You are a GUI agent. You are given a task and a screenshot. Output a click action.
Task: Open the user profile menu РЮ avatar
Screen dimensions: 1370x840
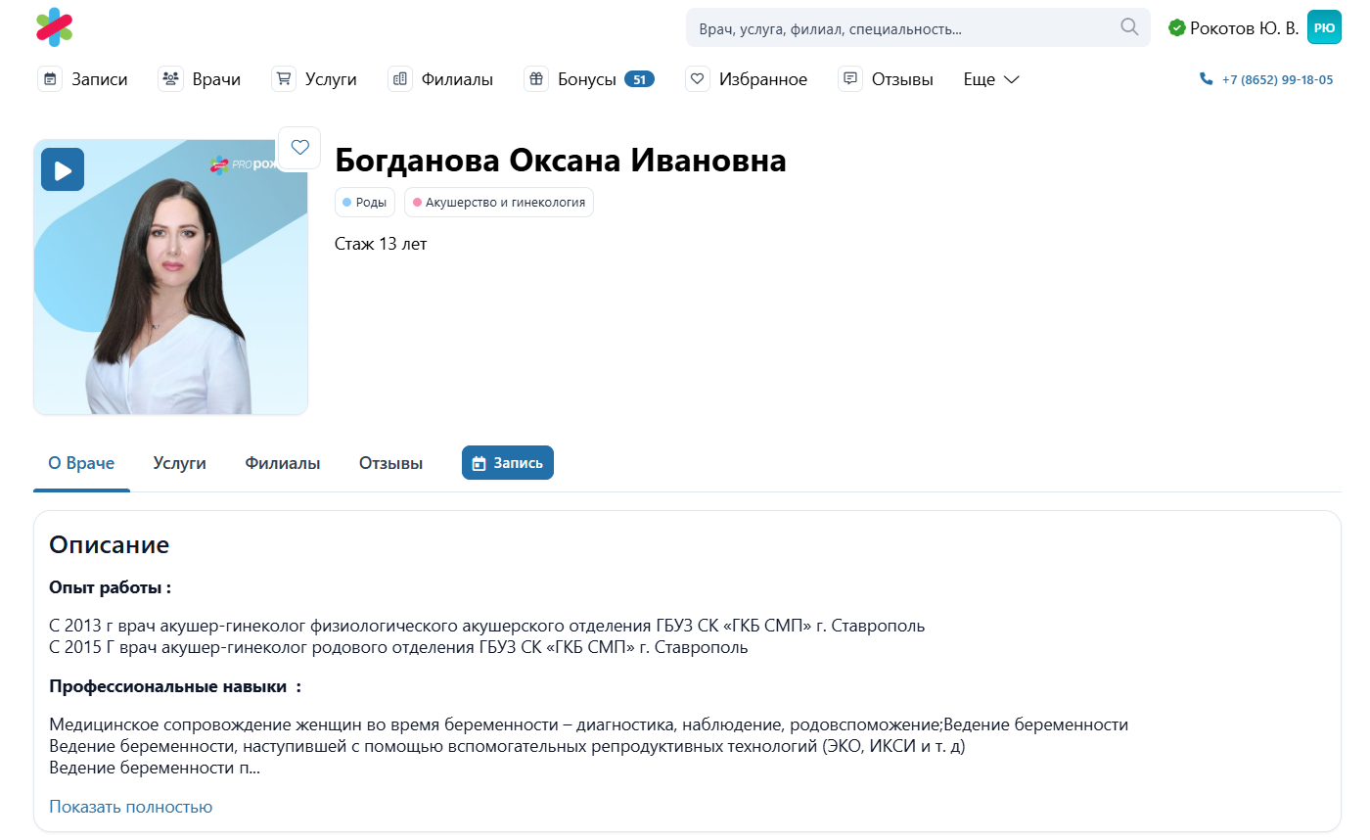click(1323, 27)
